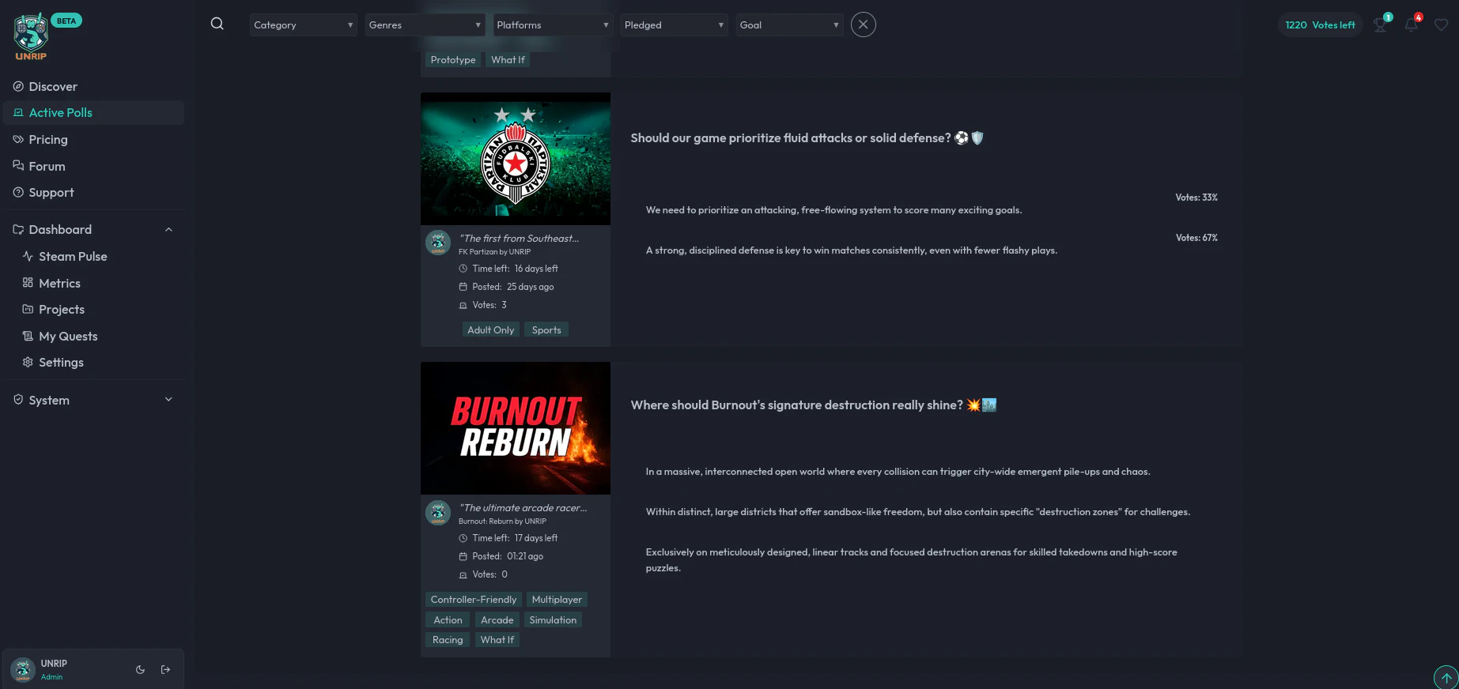Screen dimensions: 1459x689
Task: Click the Multiplayer tag
Action: pyautogui.click(x=557, y=600)
